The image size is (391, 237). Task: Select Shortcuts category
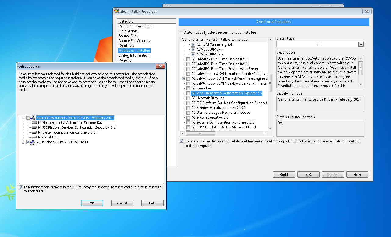pos(126,46)
